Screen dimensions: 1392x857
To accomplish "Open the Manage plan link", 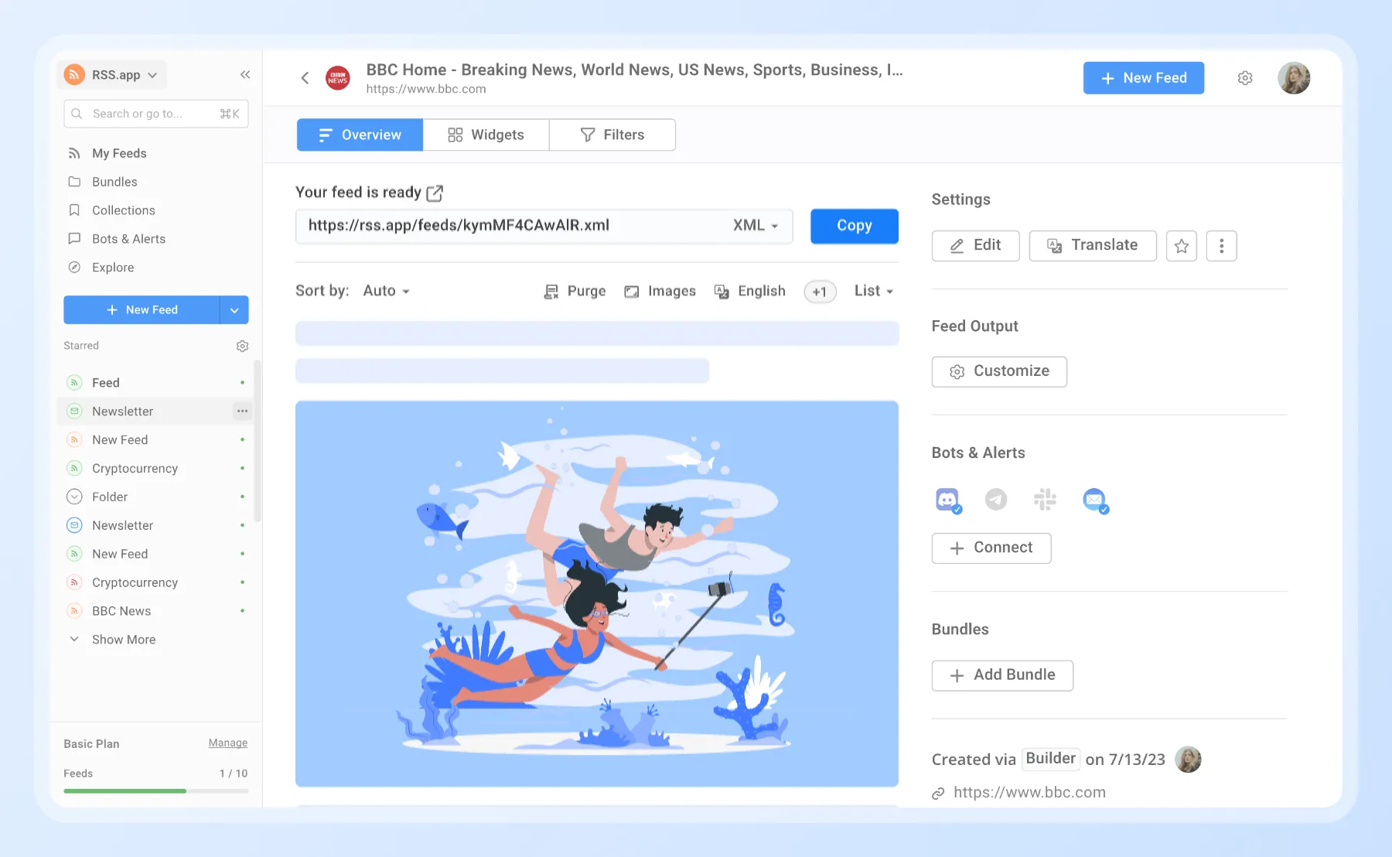I will click(x=228, y=743).
